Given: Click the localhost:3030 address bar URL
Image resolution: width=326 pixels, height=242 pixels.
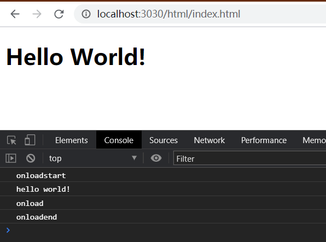Looking at the screenshot, I should pyautogui.click(x=168, y=14).
